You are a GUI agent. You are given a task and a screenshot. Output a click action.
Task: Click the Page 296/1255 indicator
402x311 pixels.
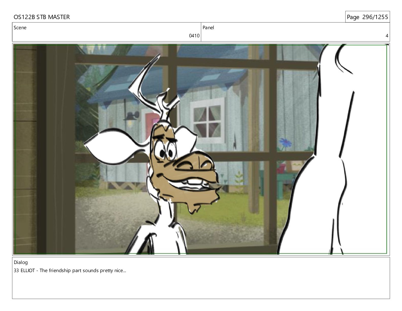(x=367, y=17)
